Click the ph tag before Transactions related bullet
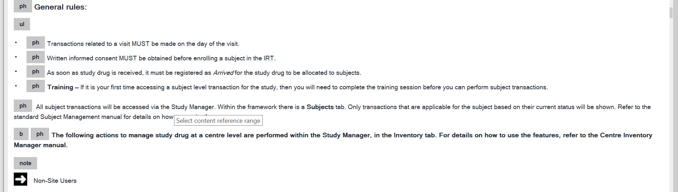The width and height of the screenshot is (678, 192). click(x=36, y=43)
